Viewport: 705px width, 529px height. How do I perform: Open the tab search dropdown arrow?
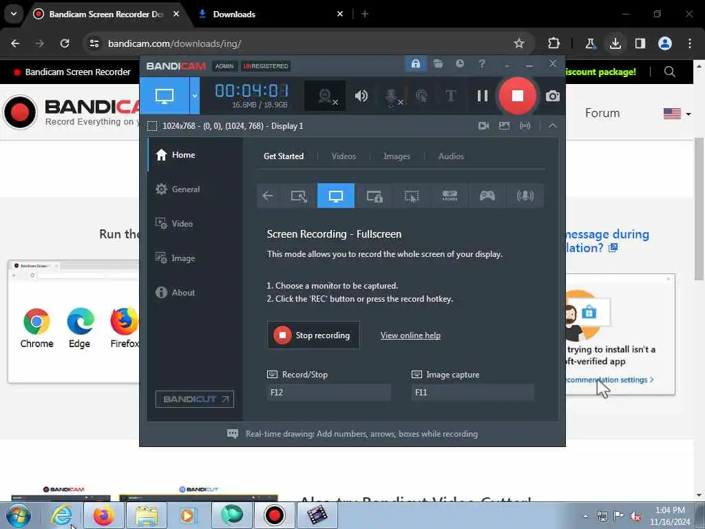[14, 14]
